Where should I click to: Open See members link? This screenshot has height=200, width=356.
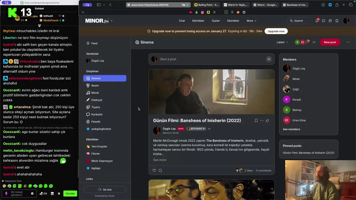point(291,129)
